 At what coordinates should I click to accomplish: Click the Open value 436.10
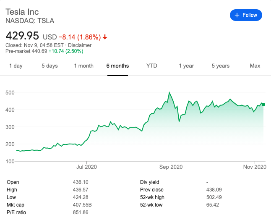81,182
